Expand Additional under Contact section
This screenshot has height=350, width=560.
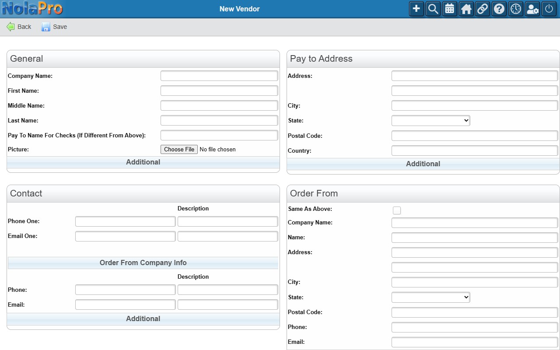[143, 318]
